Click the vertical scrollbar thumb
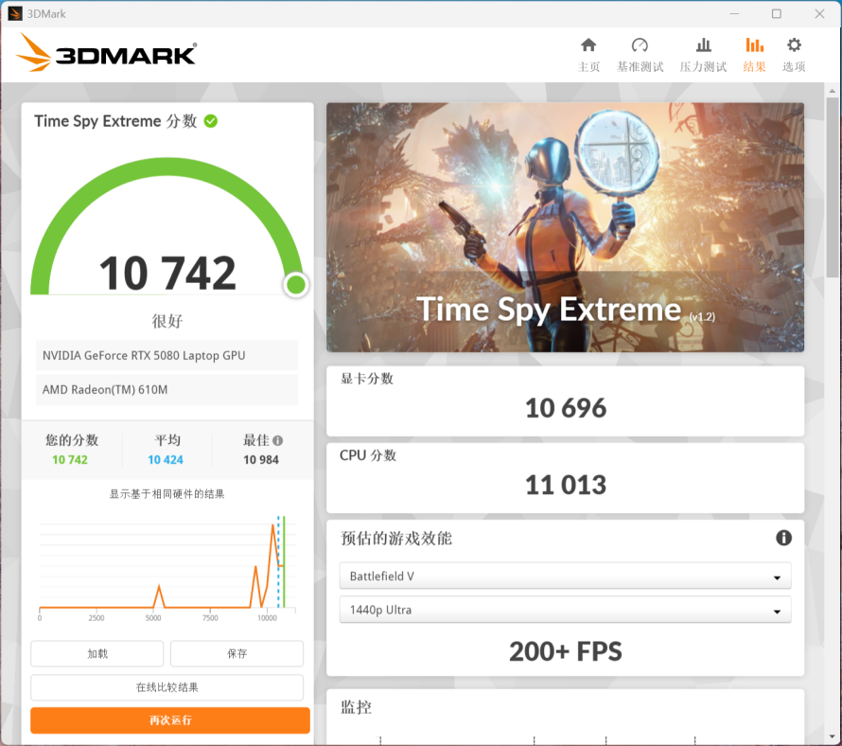The height and width of the screenshot is (746, 842). click(832, 187)
